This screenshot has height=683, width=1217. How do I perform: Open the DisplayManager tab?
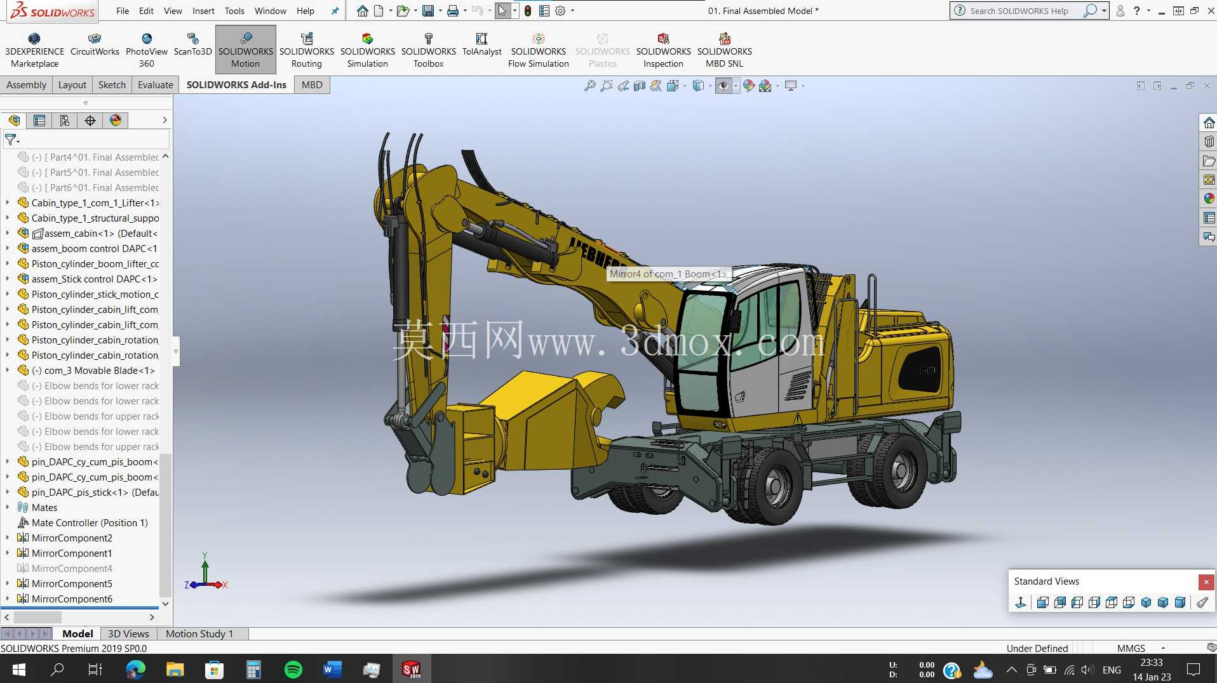pos(116,121)
